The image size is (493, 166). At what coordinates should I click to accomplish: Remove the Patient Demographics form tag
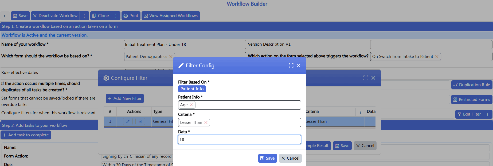171,57
